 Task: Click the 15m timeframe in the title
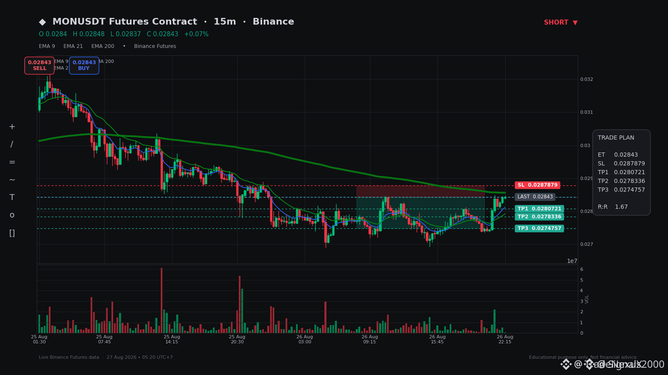(x=225, y=22)
